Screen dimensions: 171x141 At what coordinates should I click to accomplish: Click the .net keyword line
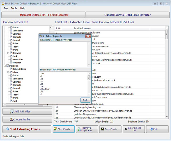(x=42, y=86)
